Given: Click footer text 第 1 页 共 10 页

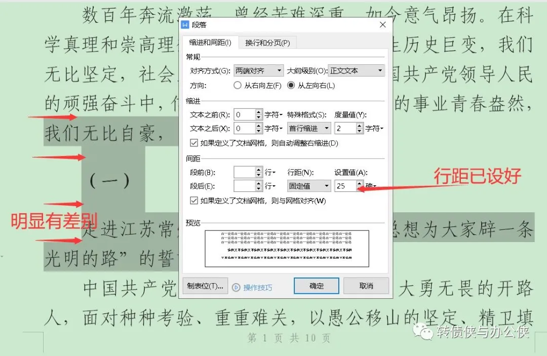Looking at the screenshot, I should 289,338.
